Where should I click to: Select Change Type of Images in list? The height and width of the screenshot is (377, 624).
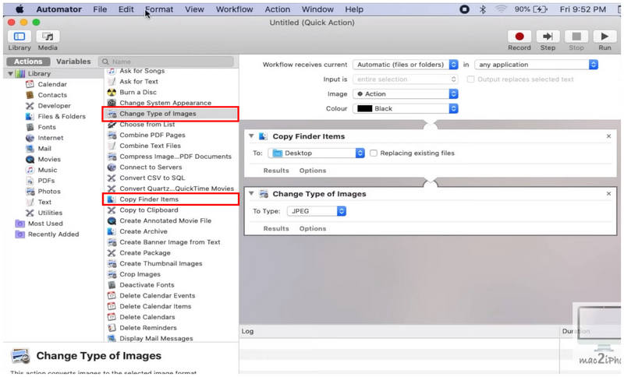point(171,114)
